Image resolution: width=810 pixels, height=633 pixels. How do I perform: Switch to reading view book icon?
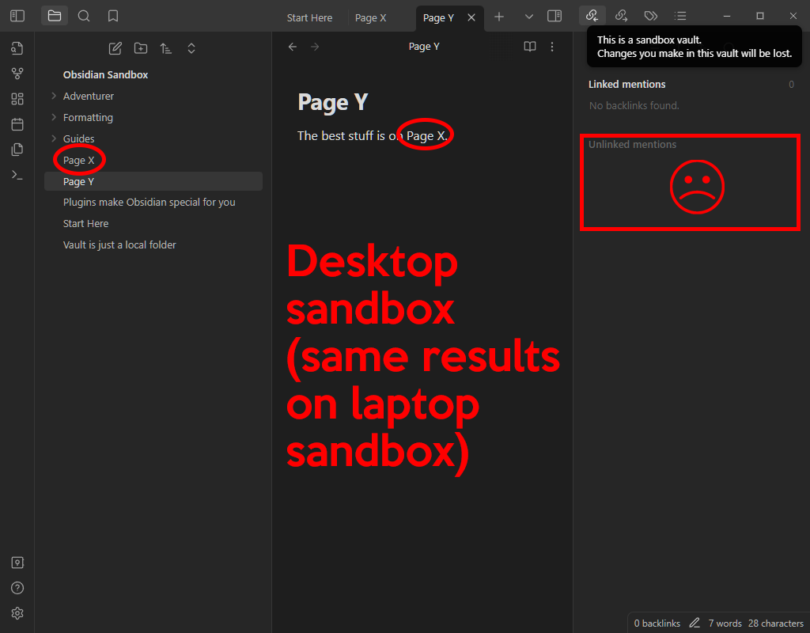pyautogui.click(x=529, y=47)
